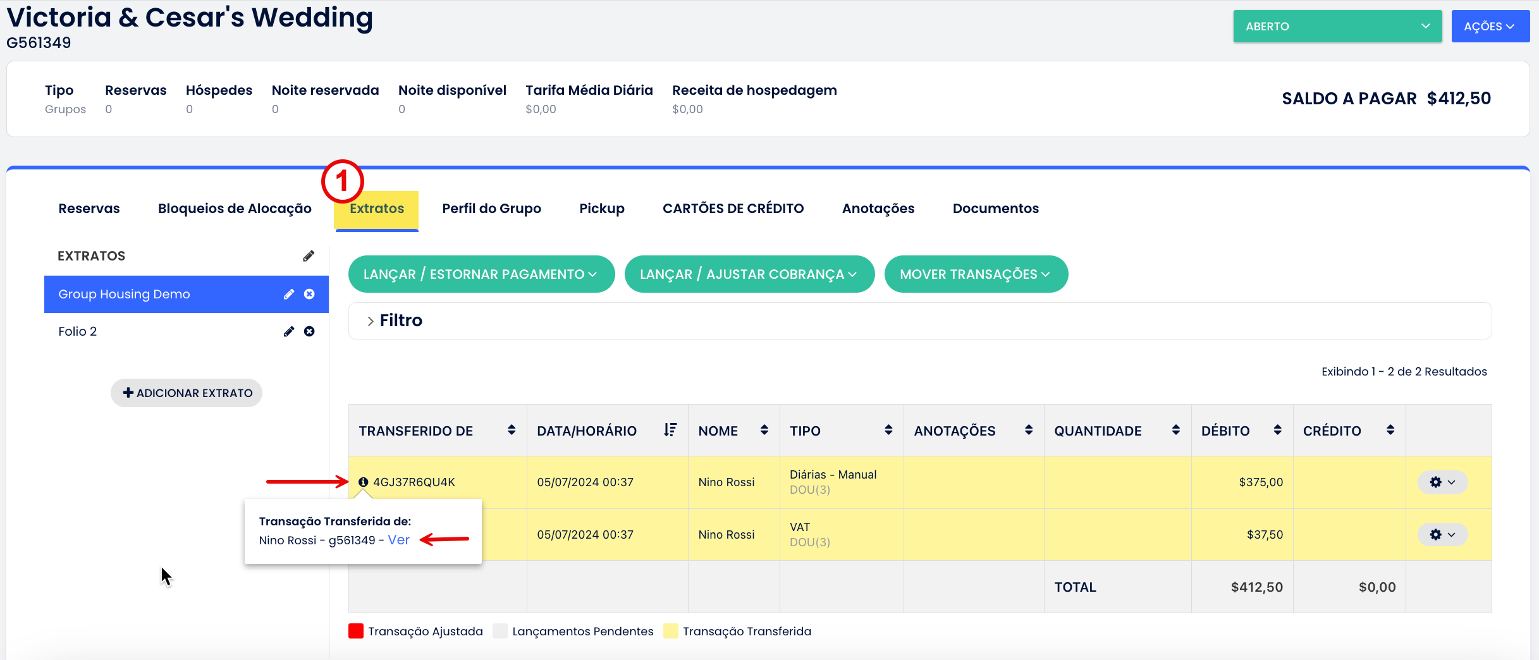Open Lançar / Estornar Pagamento dropdown
Screen dimensions: 1539x660
[481, 274]
